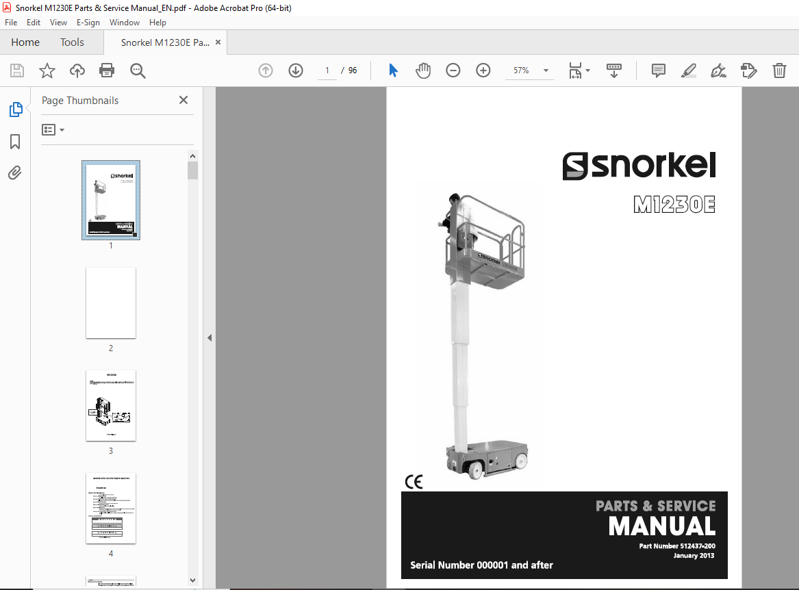Select the Hand pan tool

tap(423, 70)
